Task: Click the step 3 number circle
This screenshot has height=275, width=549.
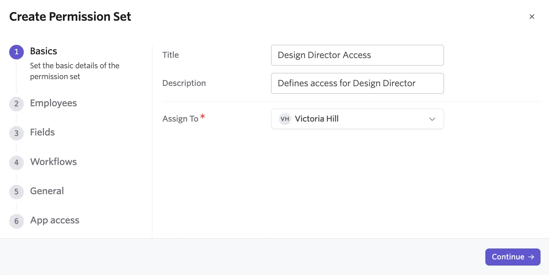Action: (16, 133)
